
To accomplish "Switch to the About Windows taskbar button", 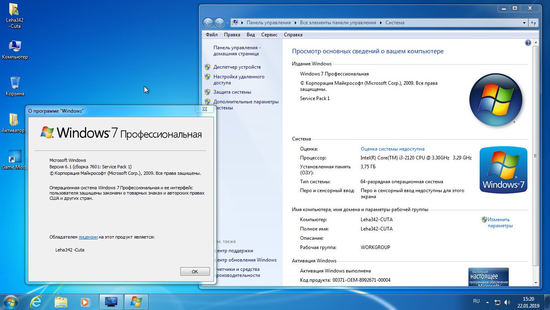I will tap(136, 302).
